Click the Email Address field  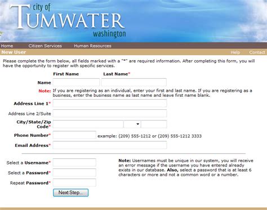click(x=110, y=145)
